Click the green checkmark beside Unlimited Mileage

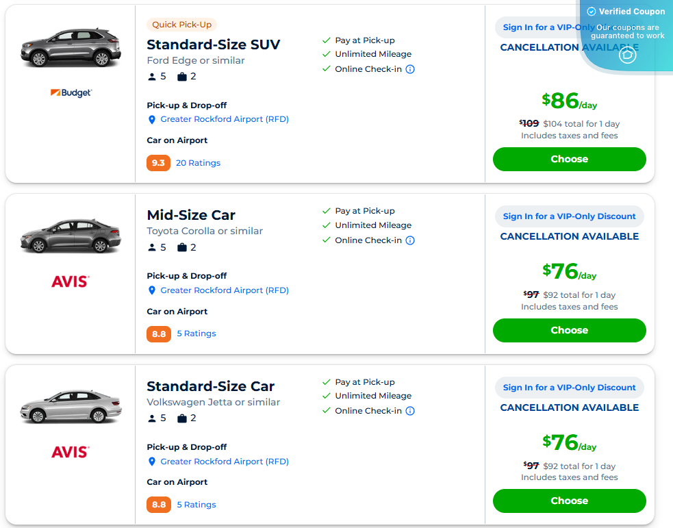tap(327, 54)
